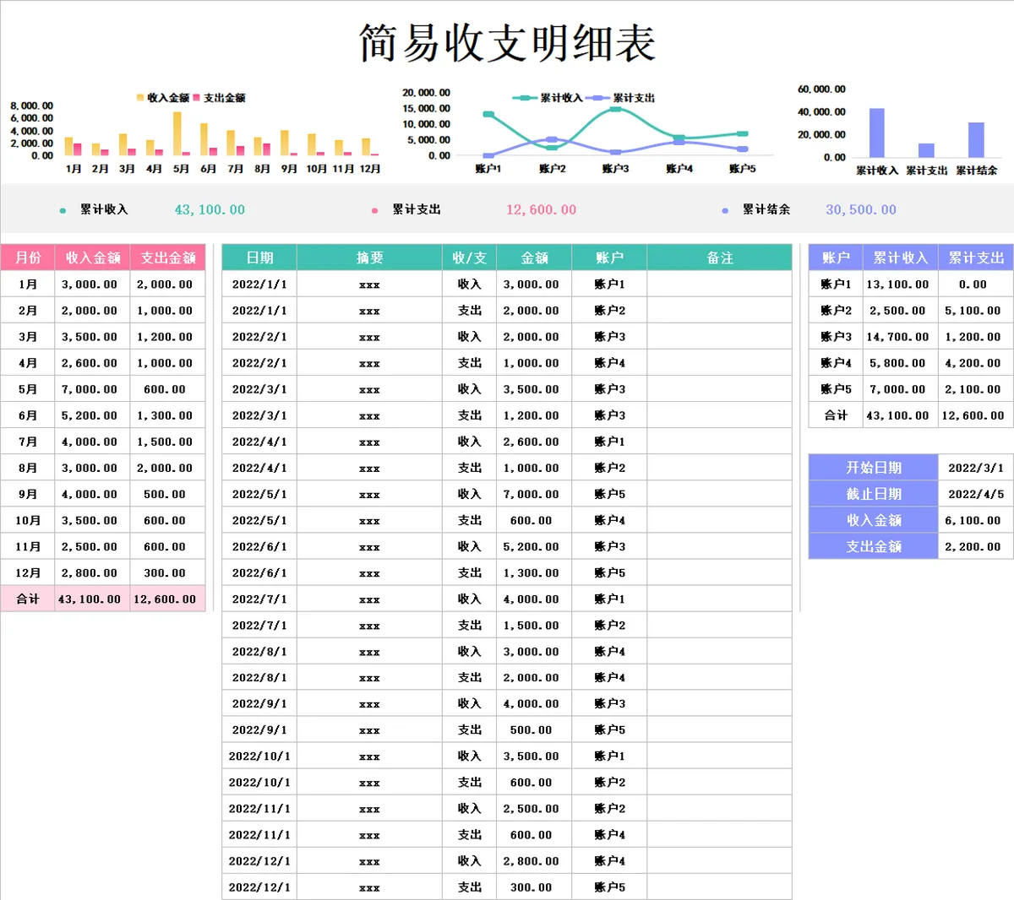Select the 5,200.00 amount in detail table
This screenshot has height=900, width=1014.
coord(534,546)
